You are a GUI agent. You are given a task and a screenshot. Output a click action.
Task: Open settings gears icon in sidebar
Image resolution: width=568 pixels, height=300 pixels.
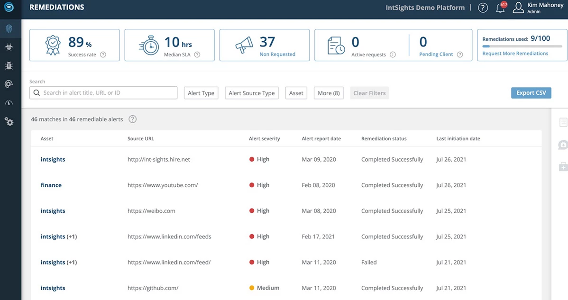point(9,122)
